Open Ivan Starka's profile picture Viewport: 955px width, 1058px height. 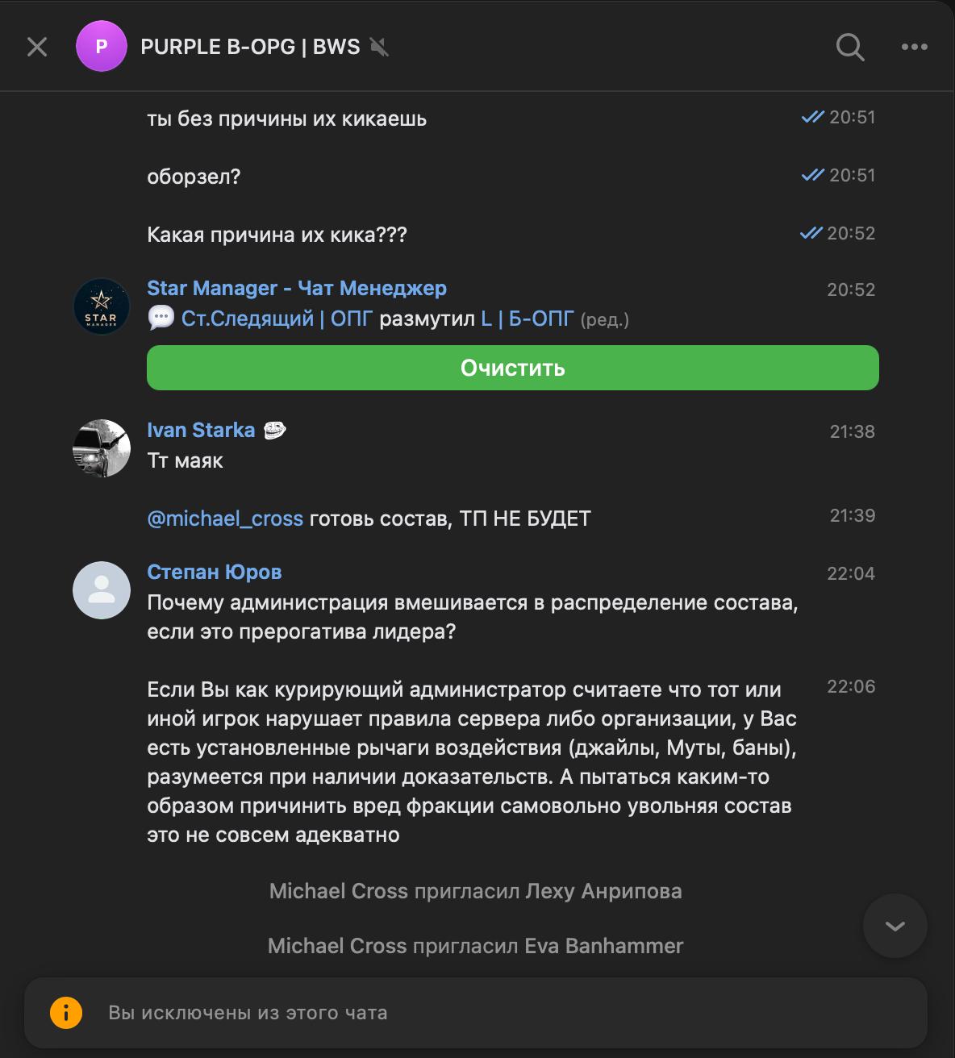point(102,448)
